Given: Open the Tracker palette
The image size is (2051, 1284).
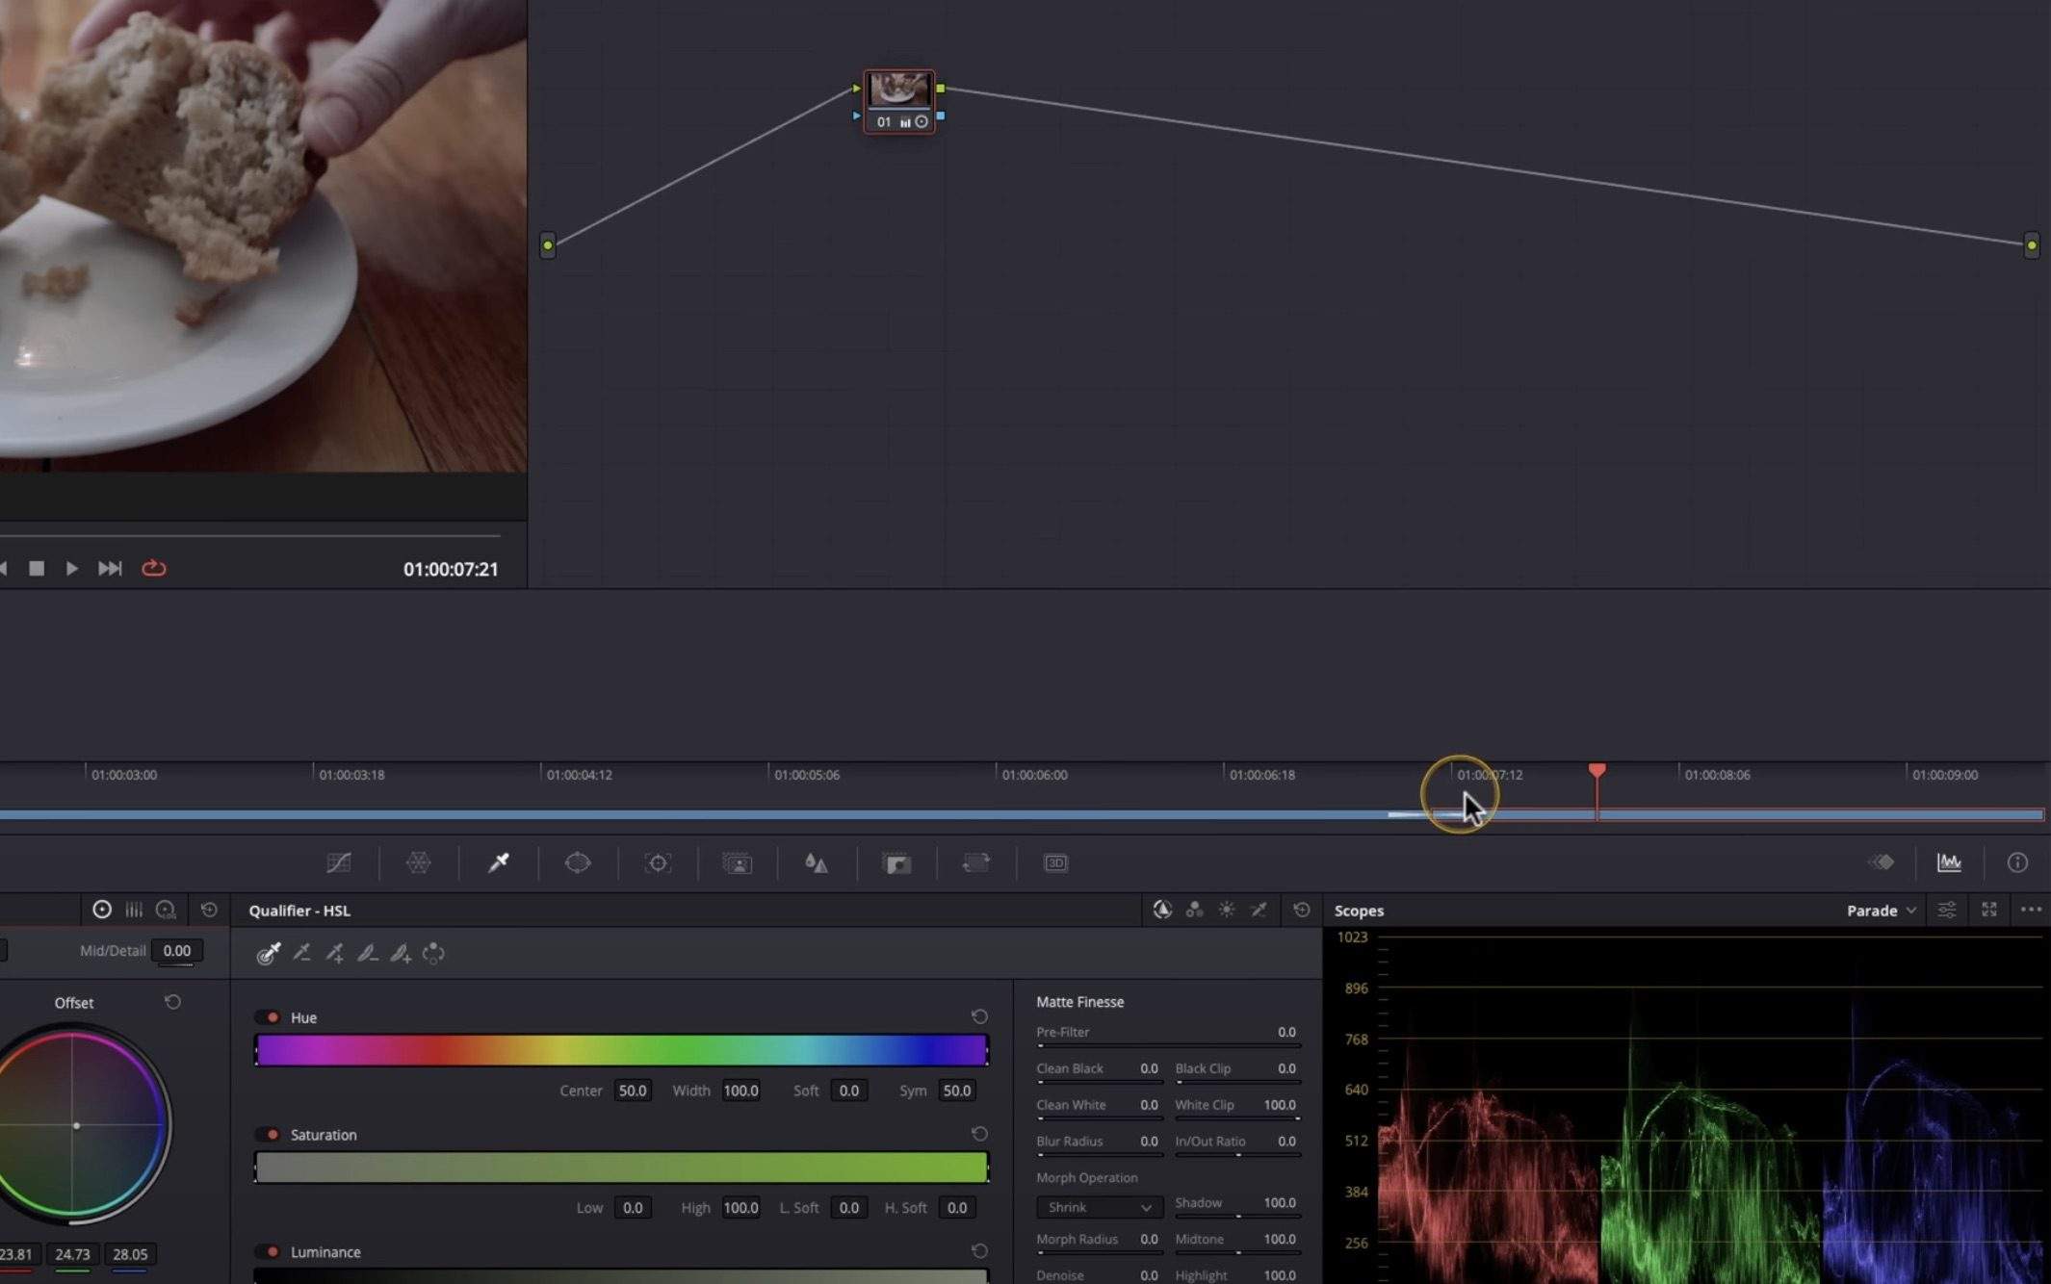Looking at the screenshot, I should coord(658,862).
